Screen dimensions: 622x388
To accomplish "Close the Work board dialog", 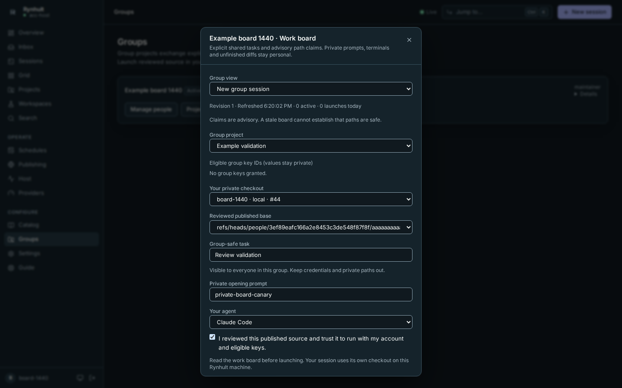I will click(x=409, y=40).
